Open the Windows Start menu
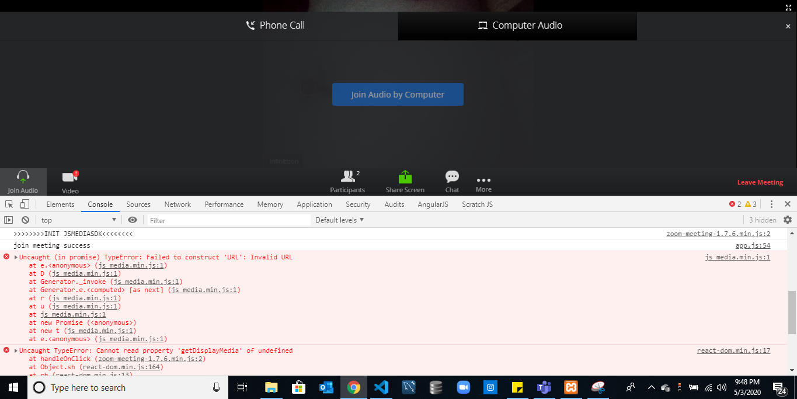 coord(13,387)
